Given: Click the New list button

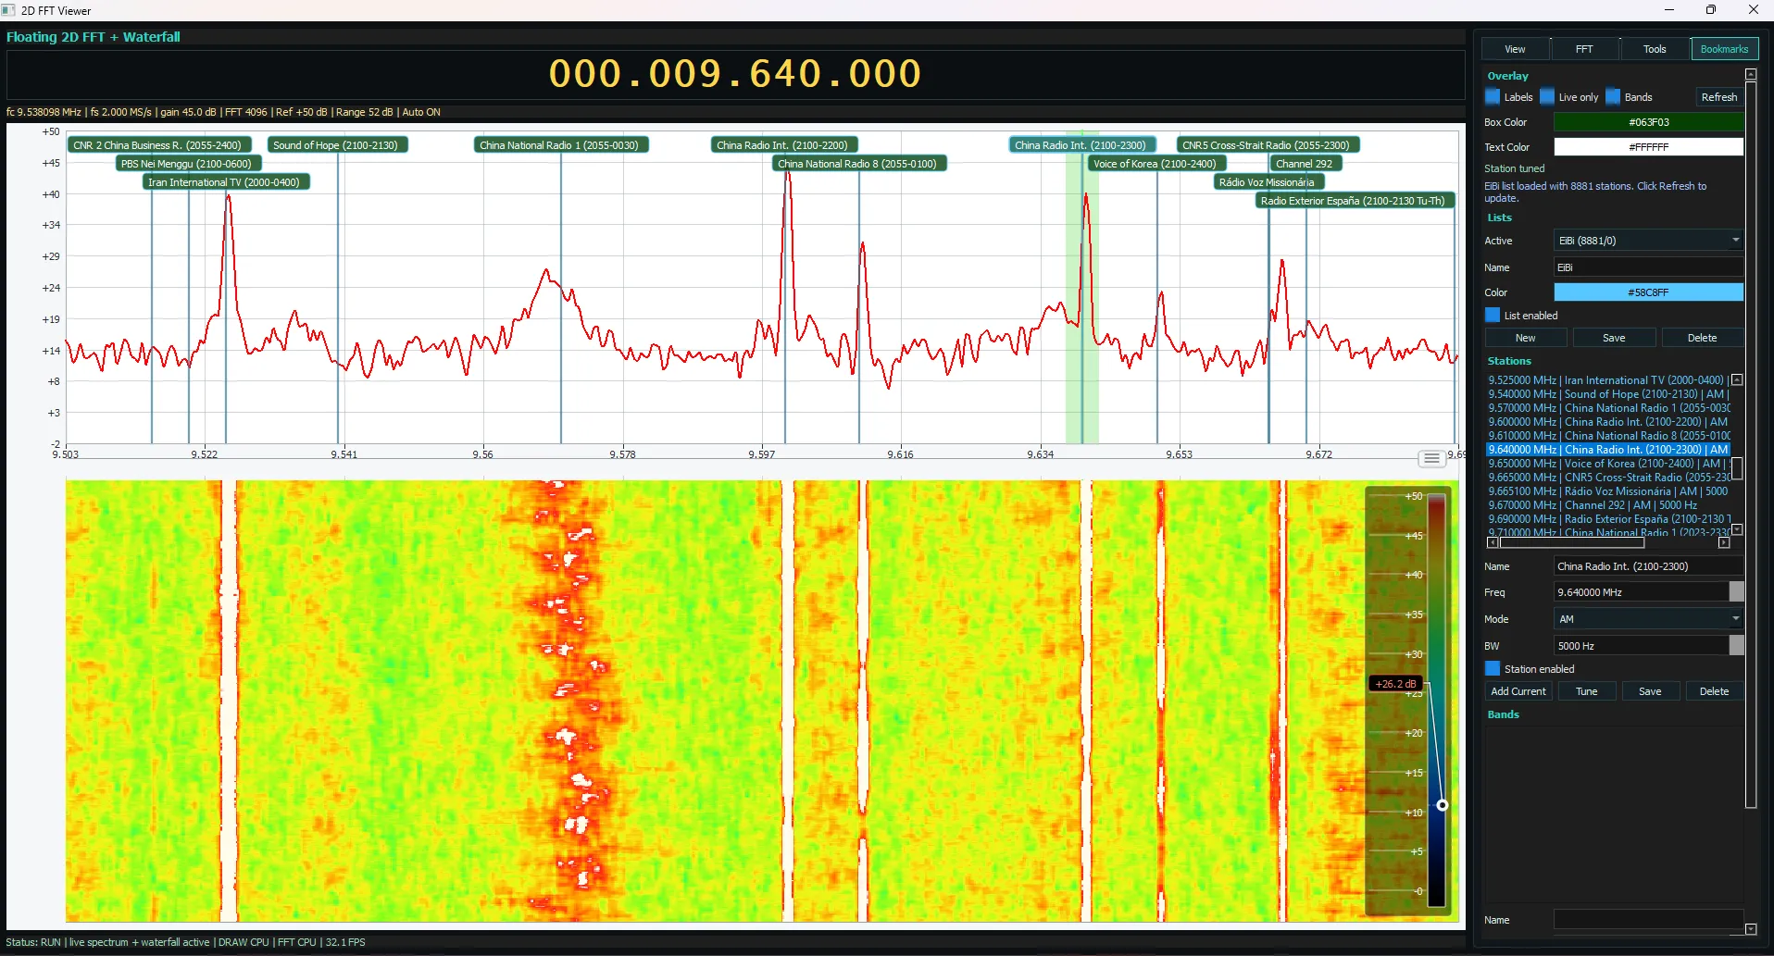Looking at the screenshot, I should point(1525,338).
